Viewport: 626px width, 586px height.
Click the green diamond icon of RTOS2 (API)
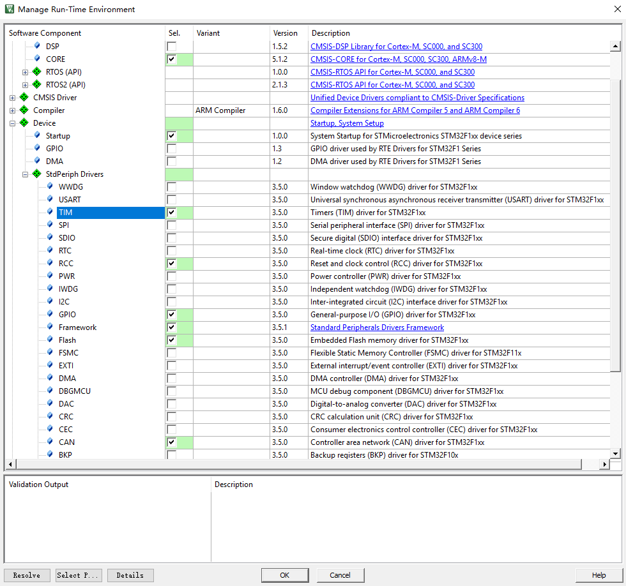point(37,84)
